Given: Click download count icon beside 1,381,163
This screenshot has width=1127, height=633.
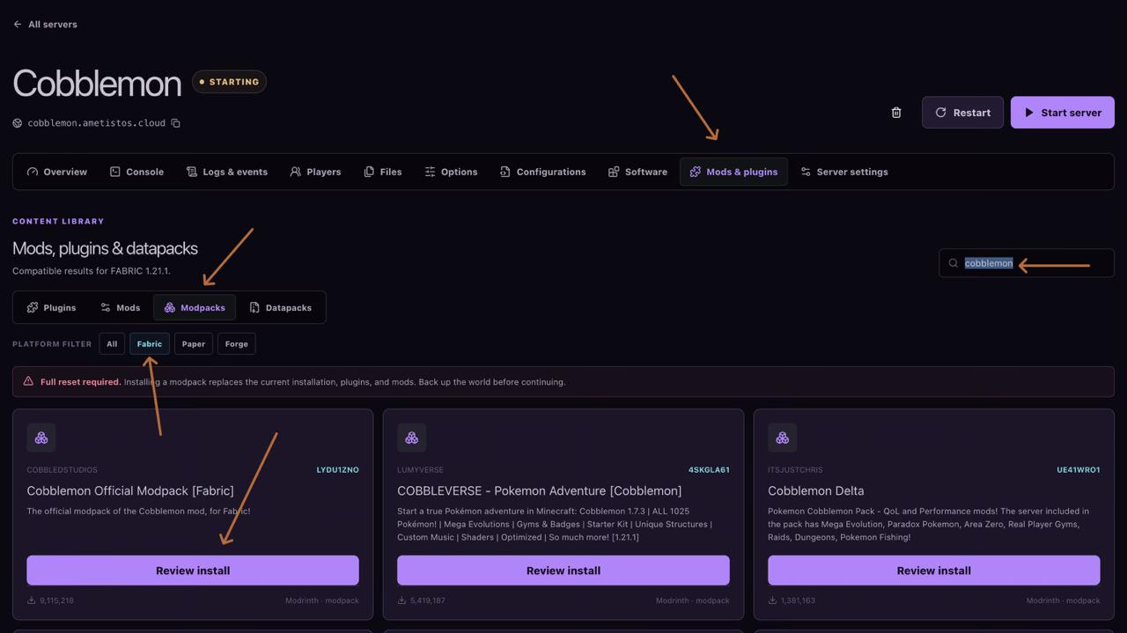Looking at the screenshot, I should (772, 600).
